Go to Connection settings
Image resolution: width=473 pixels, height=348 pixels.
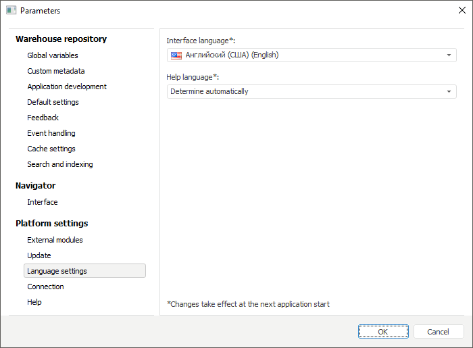tap(45, 287)
